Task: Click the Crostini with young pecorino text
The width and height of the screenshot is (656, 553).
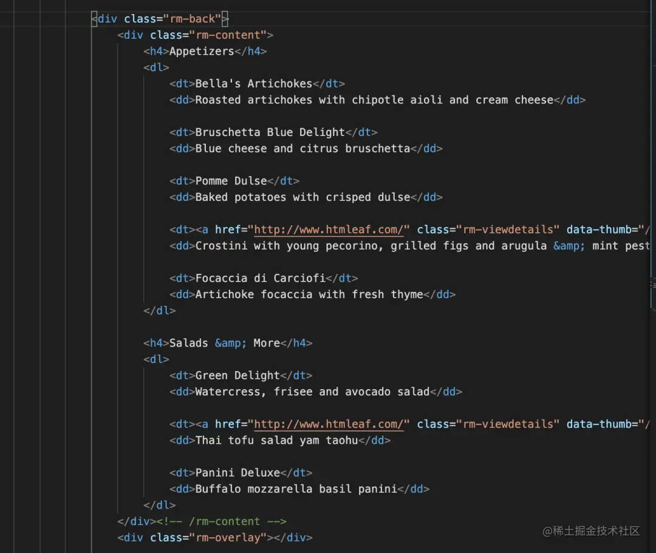Action: click(290, 246)
